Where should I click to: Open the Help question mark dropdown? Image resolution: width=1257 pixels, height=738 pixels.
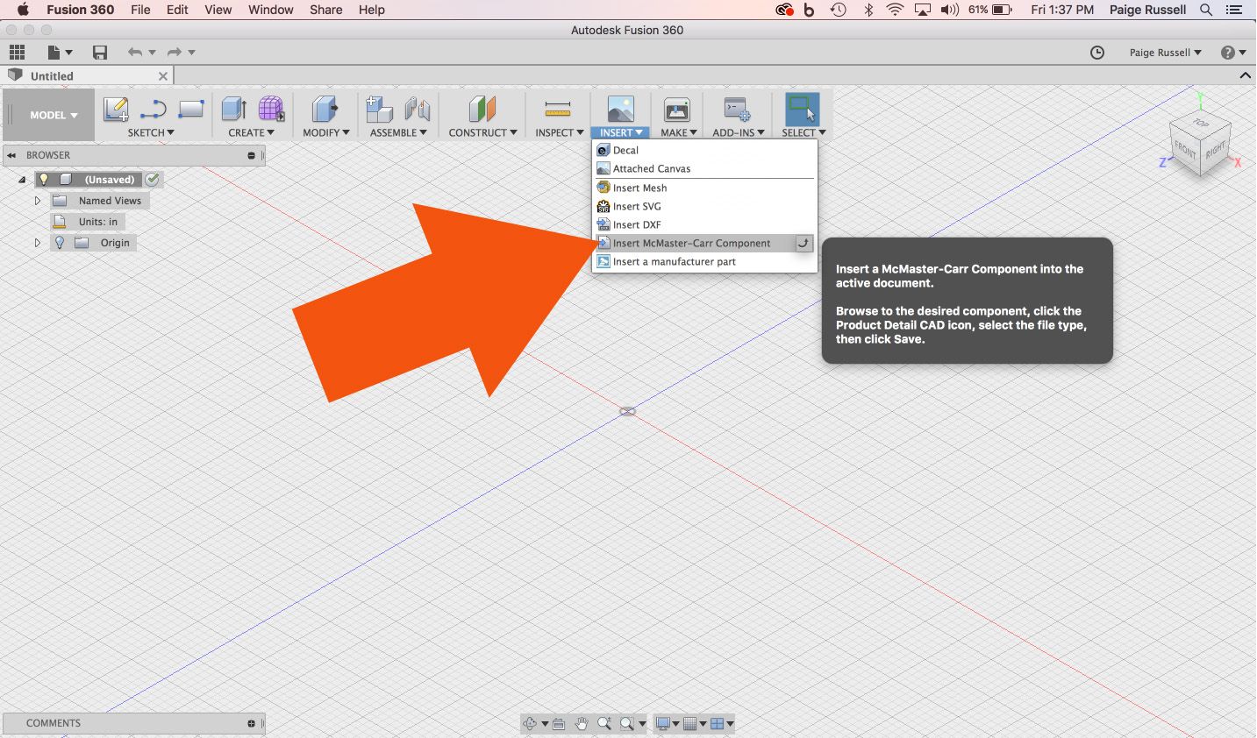(1233, 53)
